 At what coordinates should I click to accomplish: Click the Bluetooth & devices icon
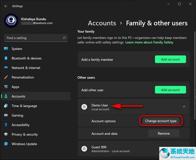(x=6, y=58)
